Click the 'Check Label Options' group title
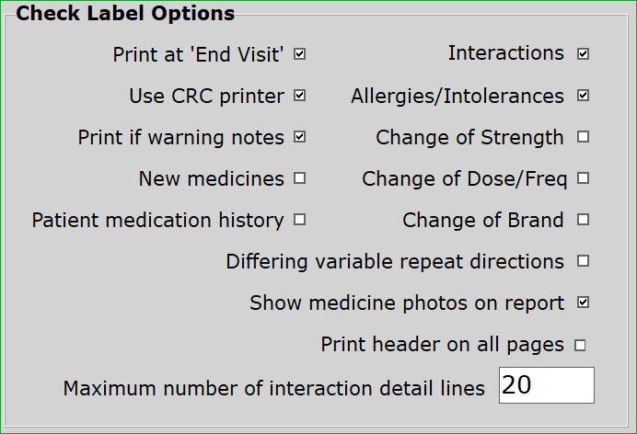 [x=125, y=14]
